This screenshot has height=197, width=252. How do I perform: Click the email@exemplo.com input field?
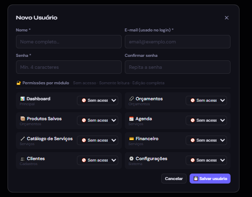(x=178, y=41)
